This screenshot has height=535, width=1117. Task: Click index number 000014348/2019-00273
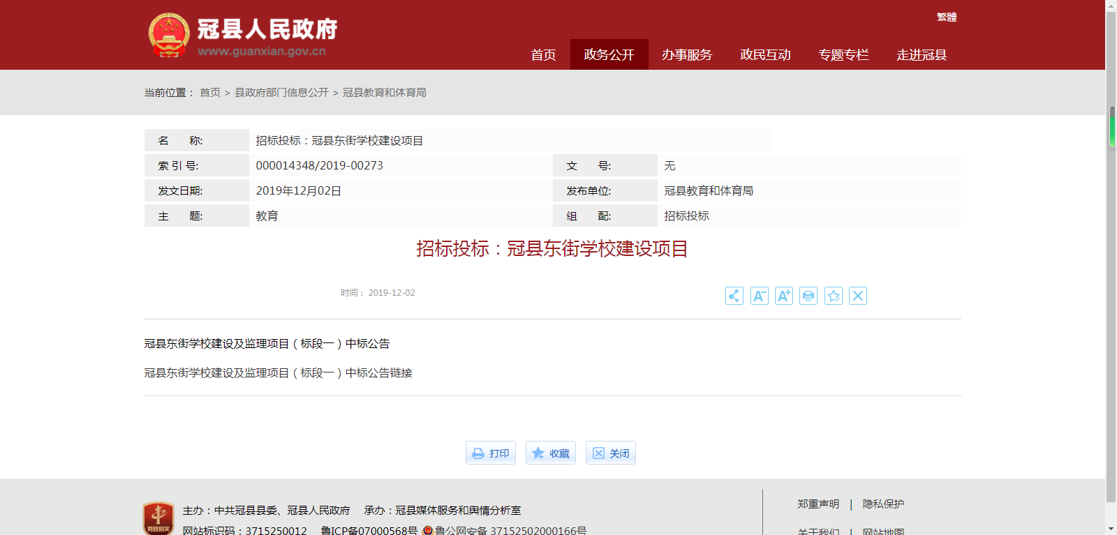(319, 165)
